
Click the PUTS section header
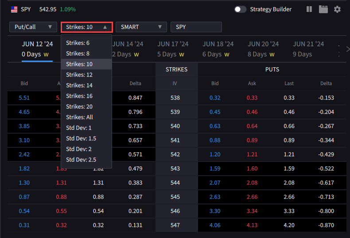(x=272, y=69)
